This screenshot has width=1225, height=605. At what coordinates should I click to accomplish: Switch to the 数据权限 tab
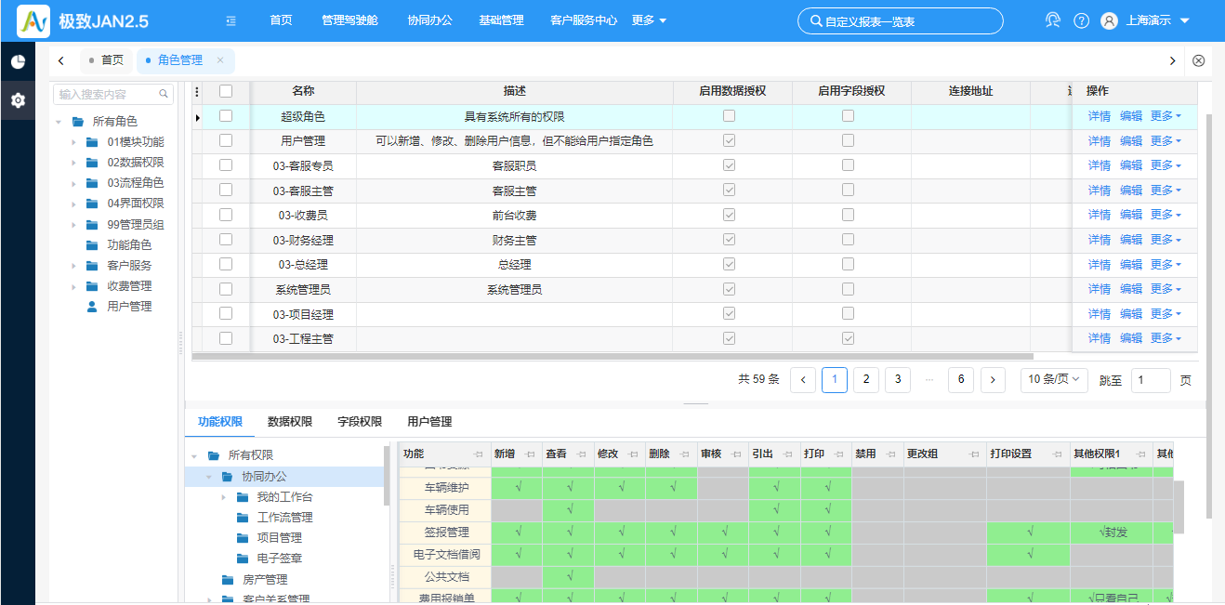pos(289,422)
